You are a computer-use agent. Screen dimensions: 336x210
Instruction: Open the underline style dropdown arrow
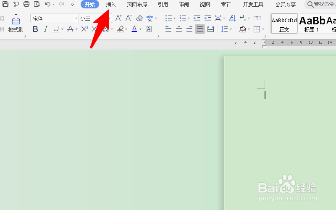tap(62, 29)
